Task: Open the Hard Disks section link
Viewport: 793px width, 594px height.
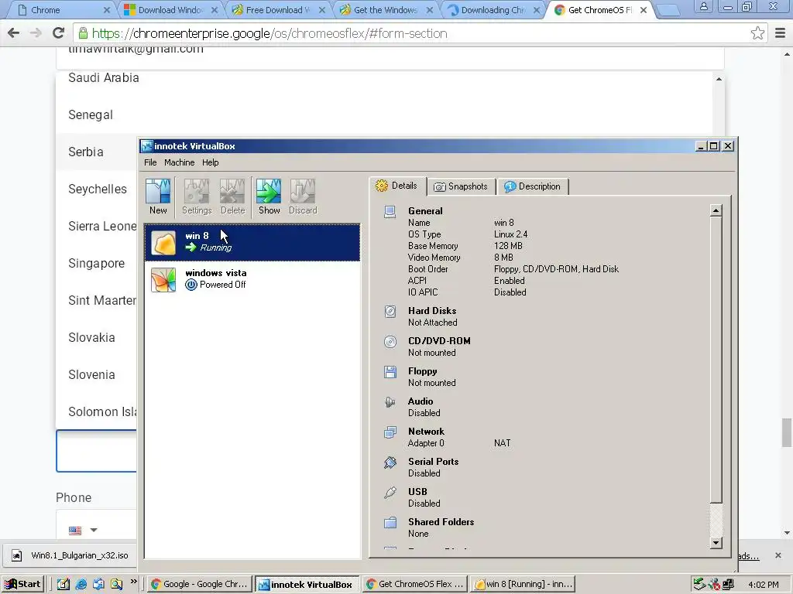Action: 432,311
